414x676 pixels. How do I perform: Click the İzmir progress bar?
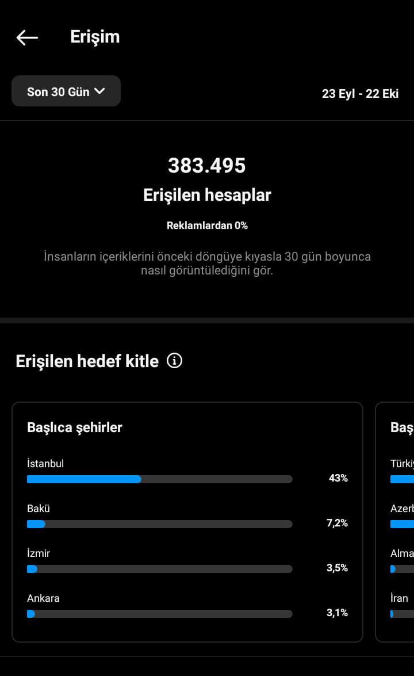click(160, 568)
